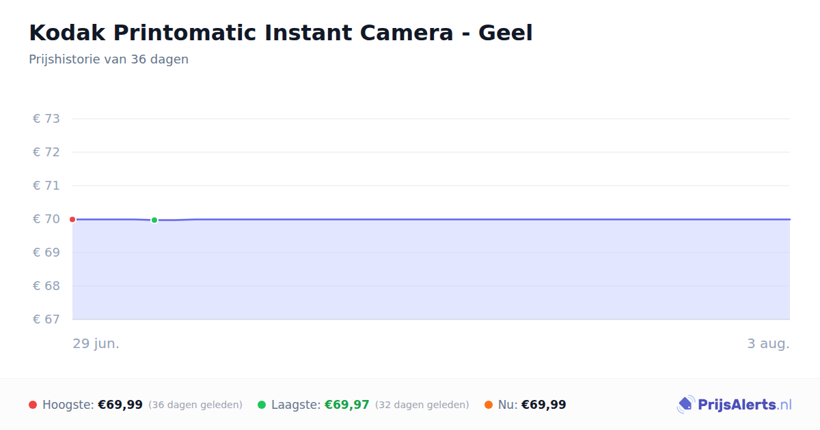Viewport: 820px width, 430px height.
Task: Select the Nu €69,99 current price
Action: 544,405
